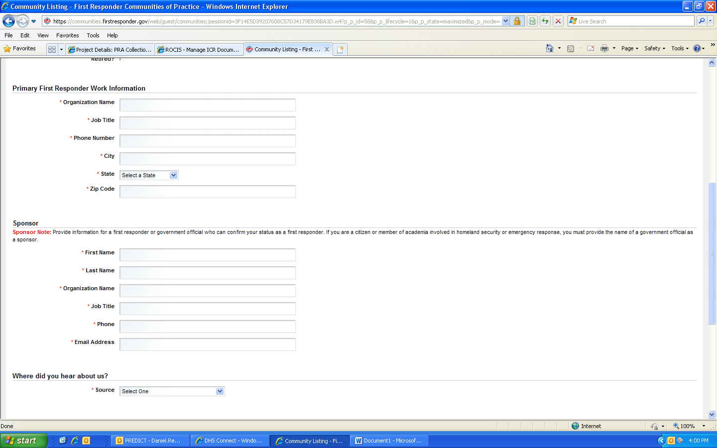Click the Stop loading red X icon

pos(558,21)
